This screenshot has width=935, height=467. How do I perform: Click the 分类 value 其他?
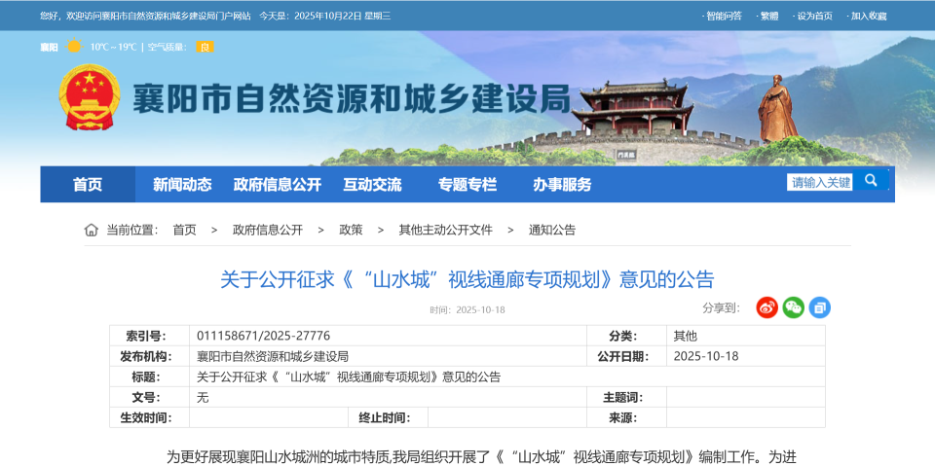(x=685, y=336)
